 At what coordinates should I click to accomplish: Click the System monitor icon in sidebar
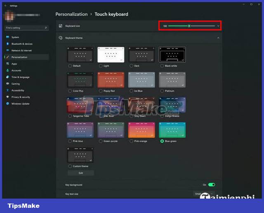[7, 37]
